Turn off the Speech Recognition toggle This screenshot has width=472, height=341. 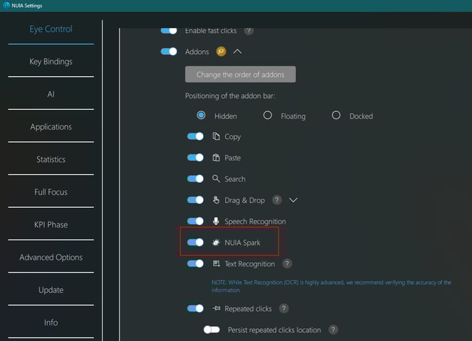[x=196, y=221]
